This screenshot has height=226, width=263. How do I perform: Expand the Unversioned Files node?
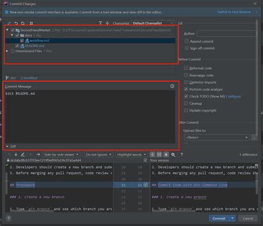pyautogui.click(x=7, y=51)
